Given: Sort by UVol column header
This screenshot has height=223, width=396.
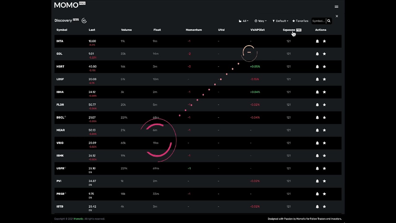Looking at the screenshot, I should click(221, 30).
